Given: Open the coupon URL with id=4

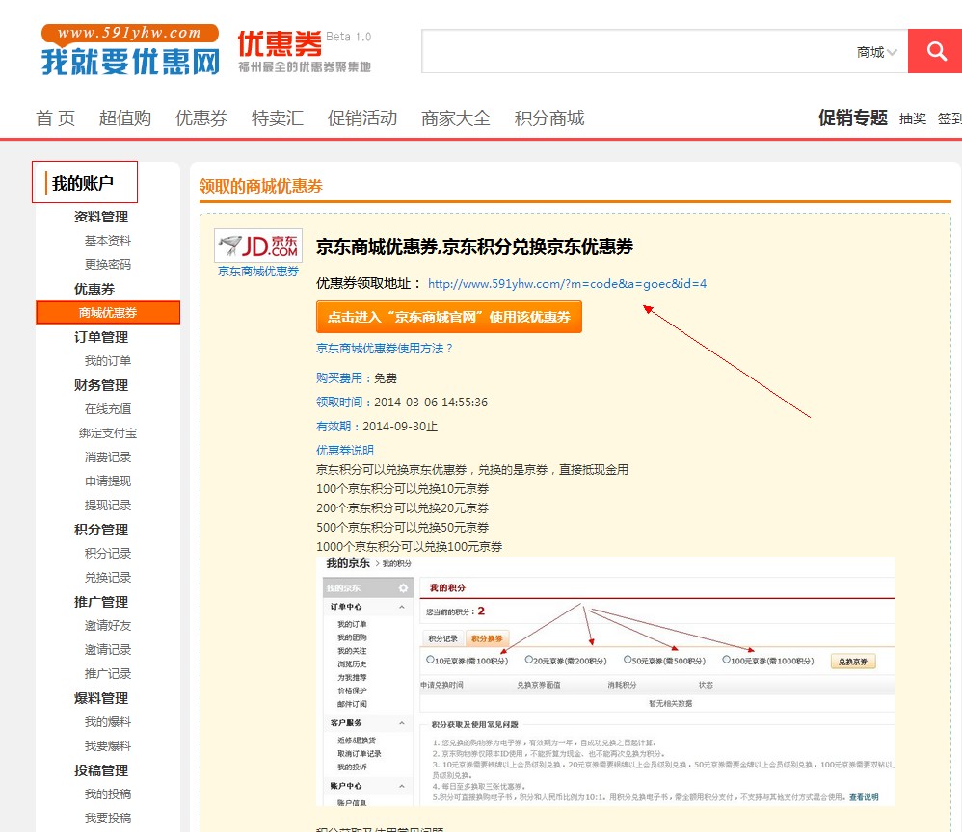Looking at the screenshot, I should [567, 283].
